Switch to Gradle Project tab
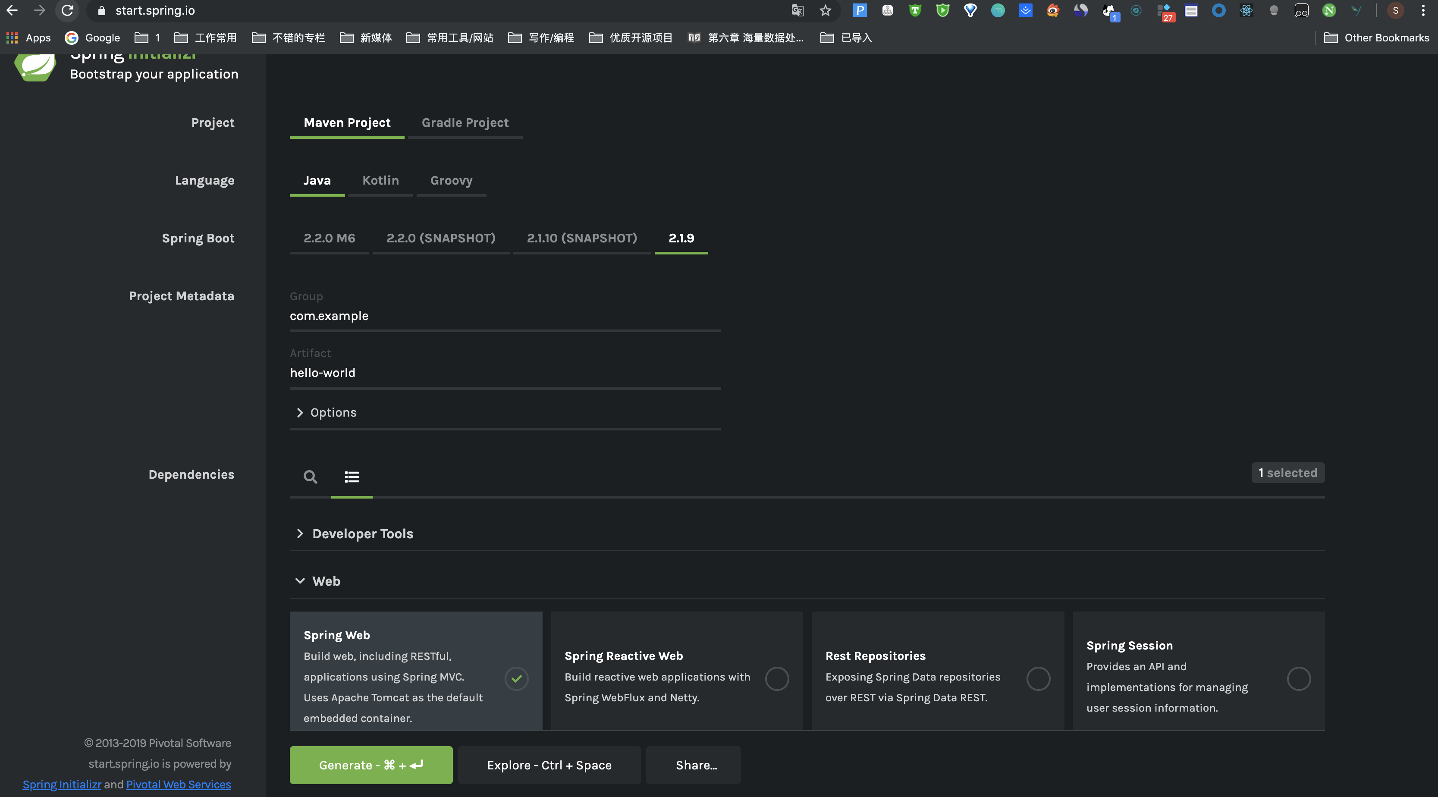Image resolution: width=1438 pixels, height=797 pixels. click(x=465, y=123)
